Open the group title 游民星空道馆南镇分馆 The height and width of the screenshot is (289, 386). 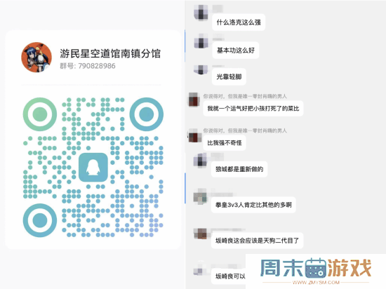[110, 53]
